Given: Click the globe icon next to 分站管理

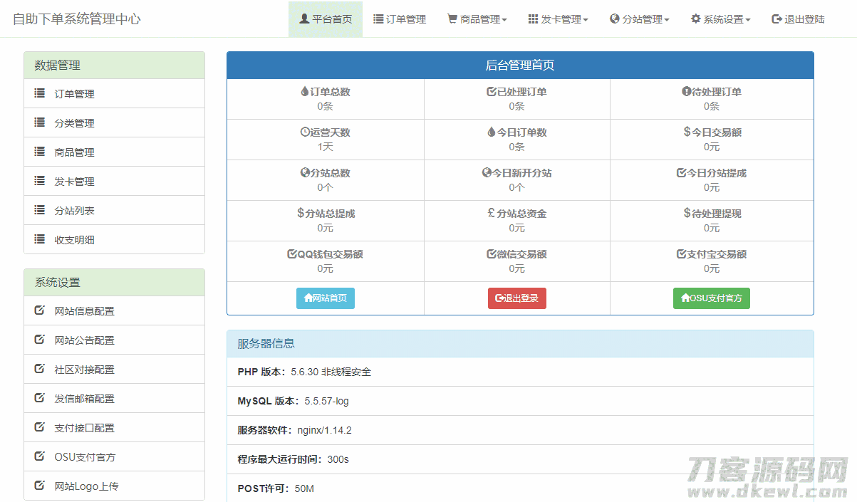Looking at the screenshot, I should tap(615, 19).
